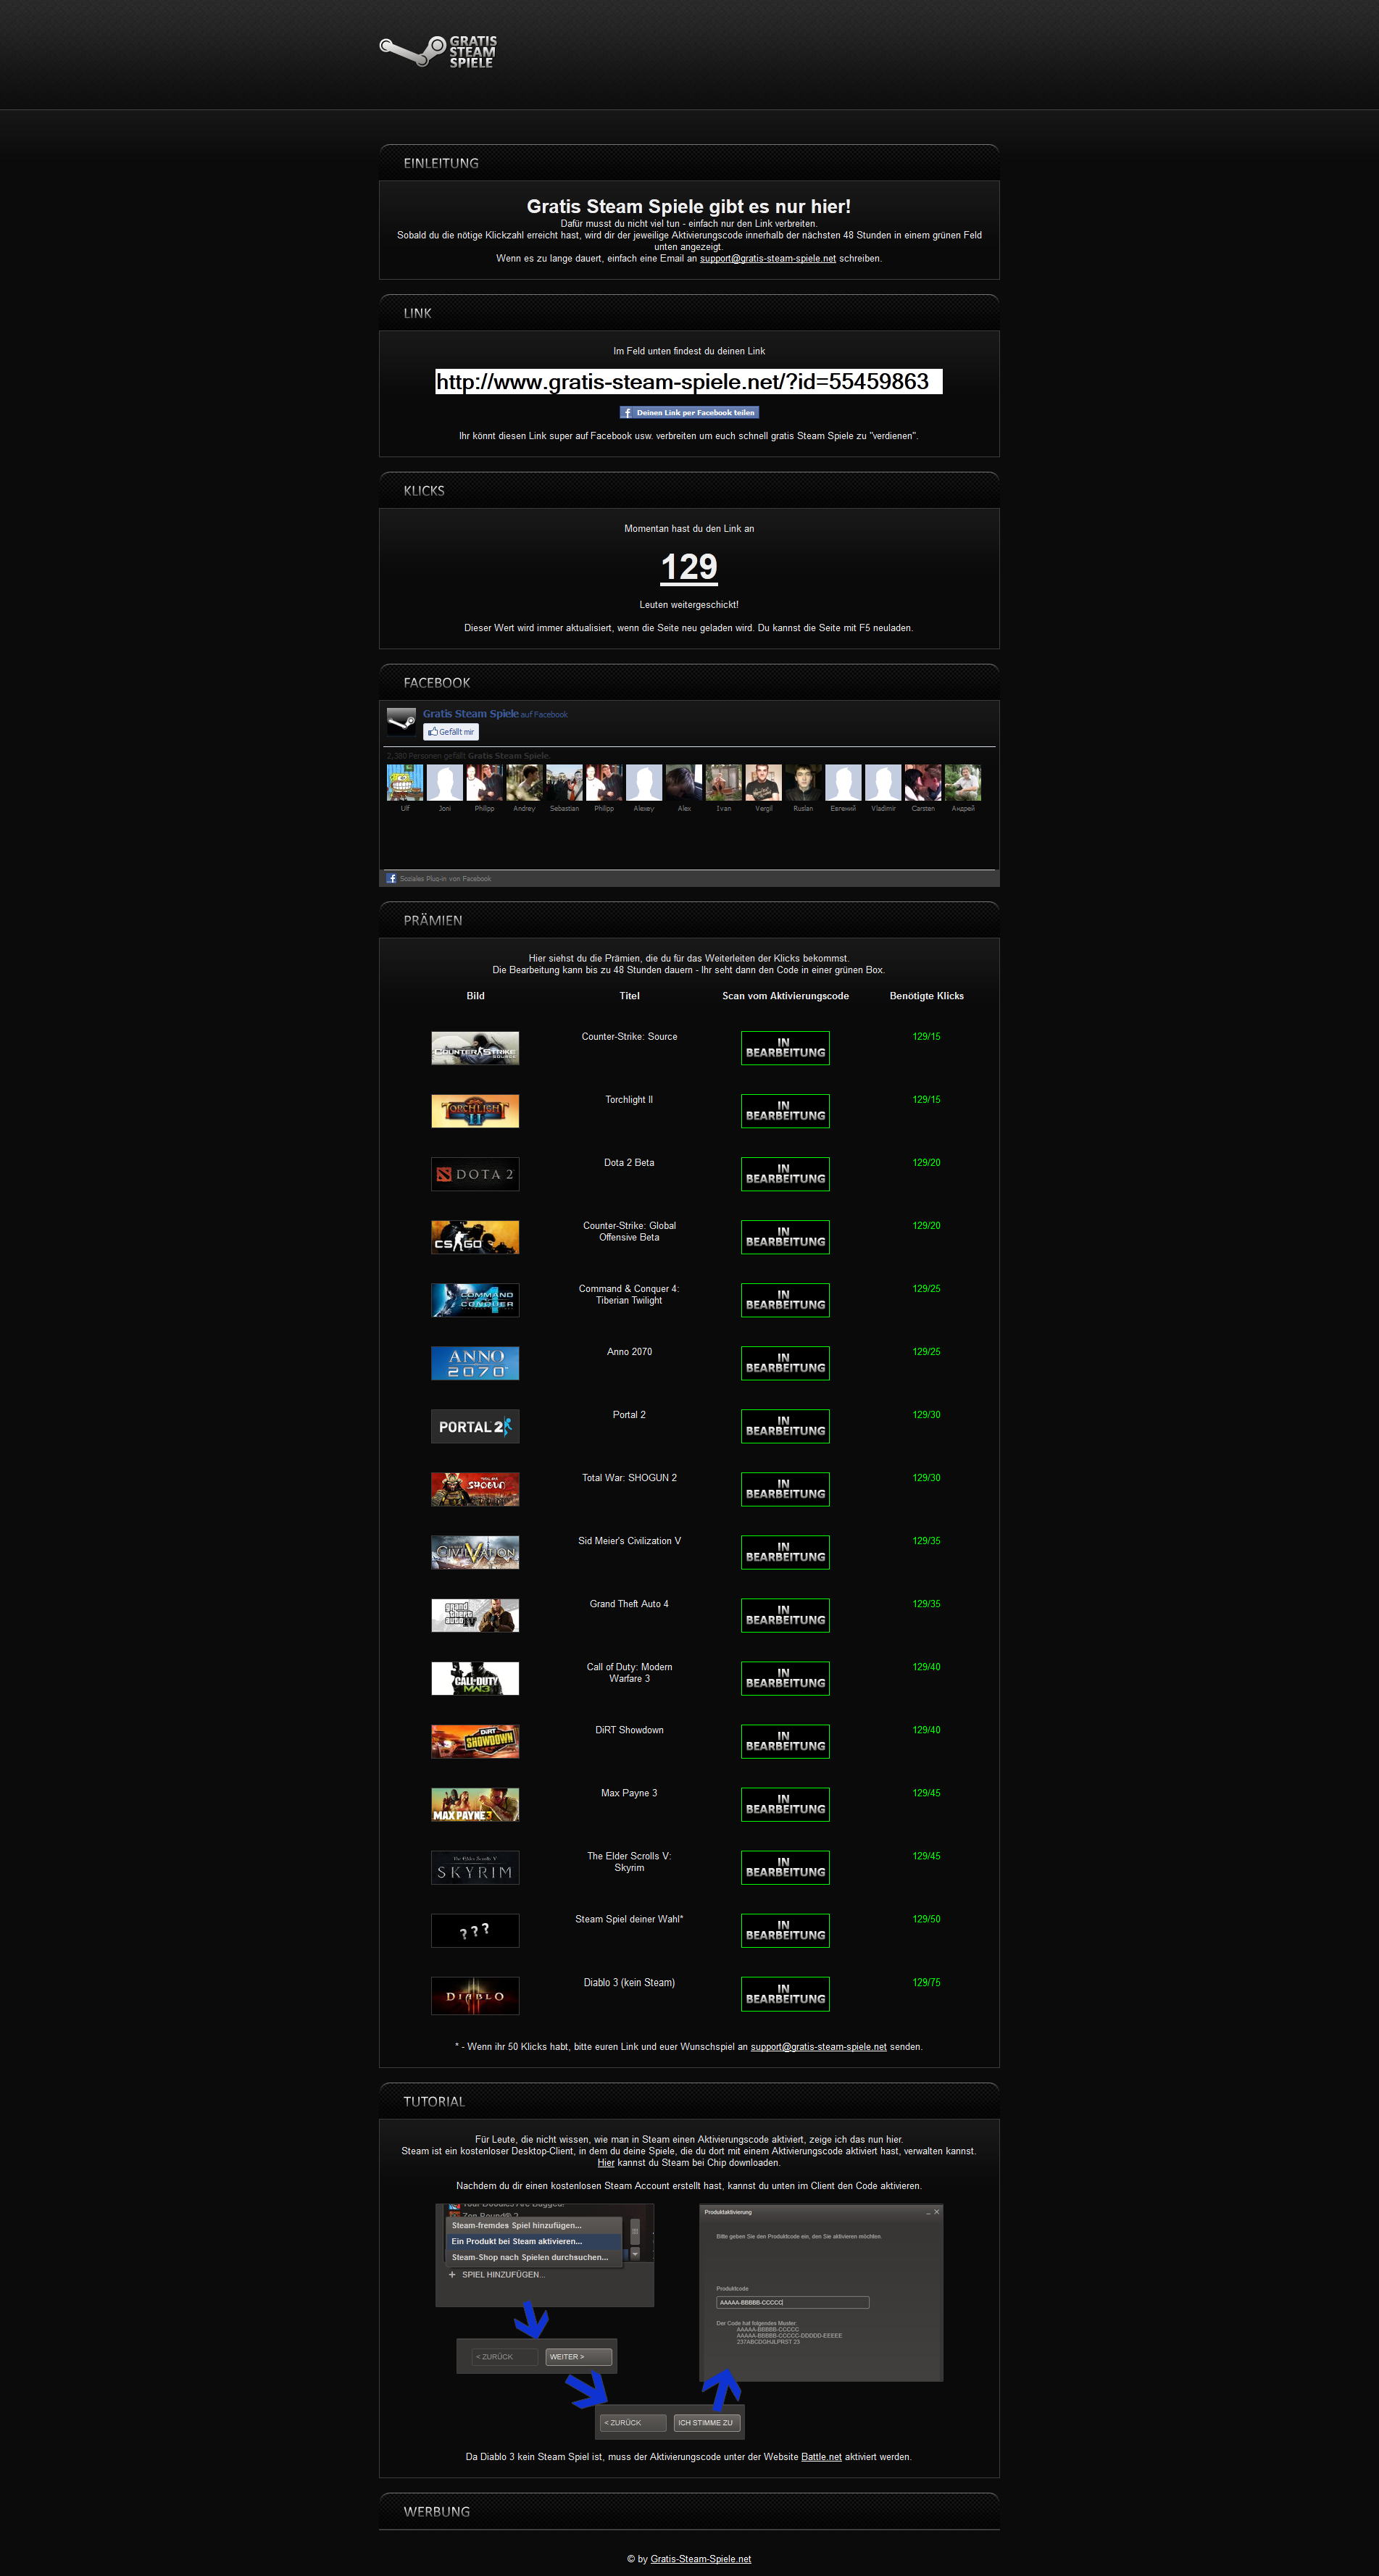Click the Grand Theft Auto 4 banner
Viewport: 1379px width, 2576px height.
click(475, 1615)
